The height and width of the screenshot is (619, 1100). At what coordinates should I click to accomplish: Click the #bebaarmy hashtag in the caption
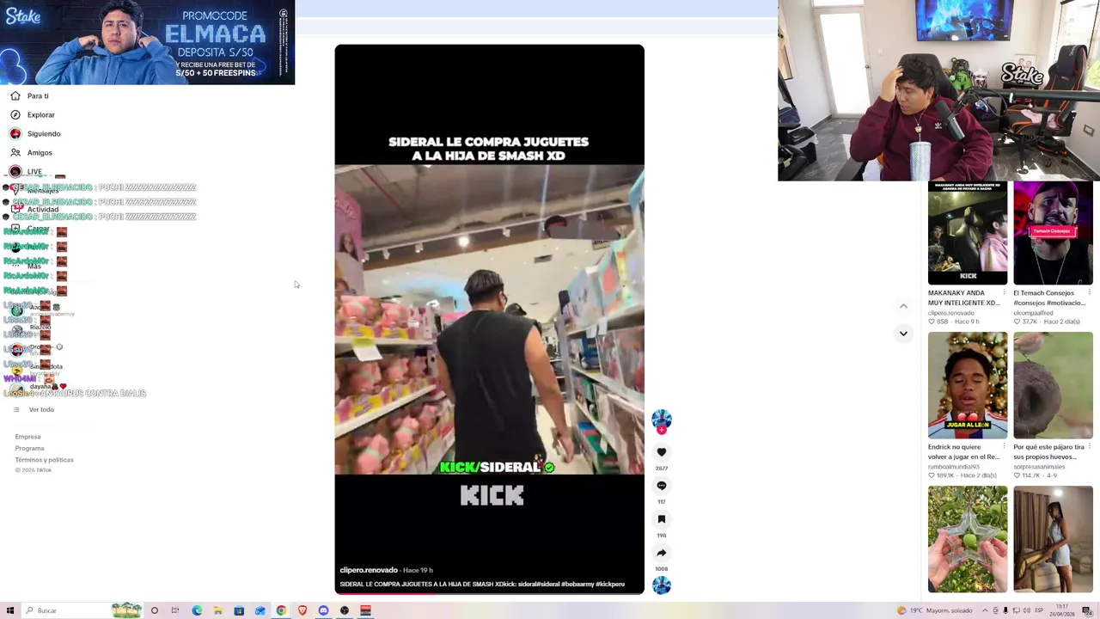577,585
